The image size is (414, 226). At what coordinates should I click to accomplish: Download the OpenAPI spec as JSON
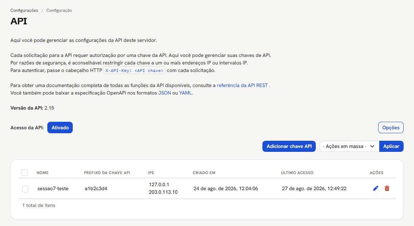165,93
